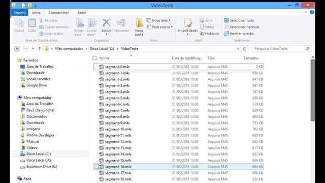Click the Recortar scissors option

[x=49, y=20]
